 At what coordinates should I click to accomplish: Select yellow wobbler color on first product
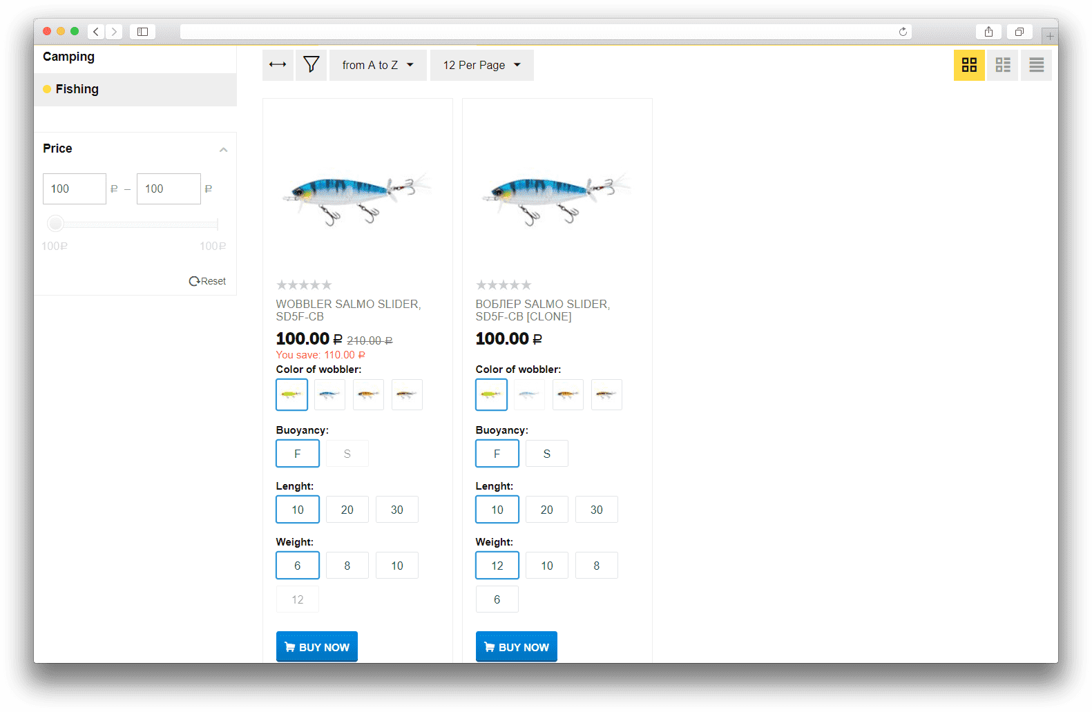point(291,394)
